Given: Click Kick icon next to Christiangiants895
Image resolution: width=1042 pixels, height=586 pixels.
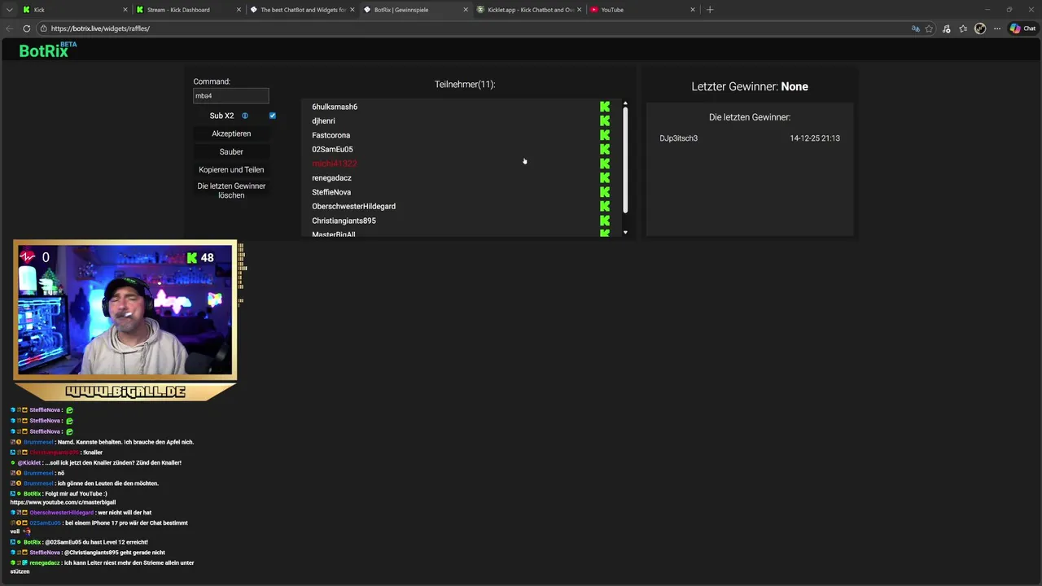Looking at the screenshot, I should [605, 221].
